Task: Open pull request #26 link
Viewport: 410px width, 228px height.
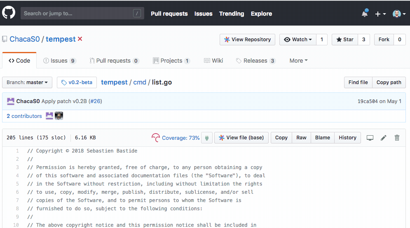Action: pyautogui.click(x=95, y=101)
